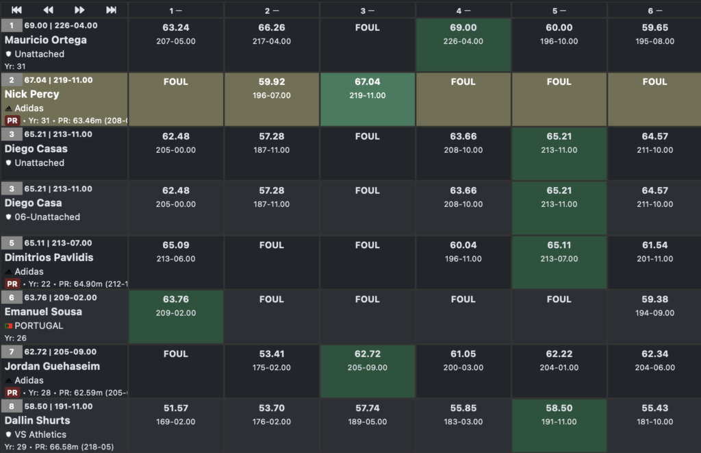Viewport: 701px width, 453px height.
Task: Click Mauricio Ortega's Unattached shield icon
Action: [x=8, y=54]
